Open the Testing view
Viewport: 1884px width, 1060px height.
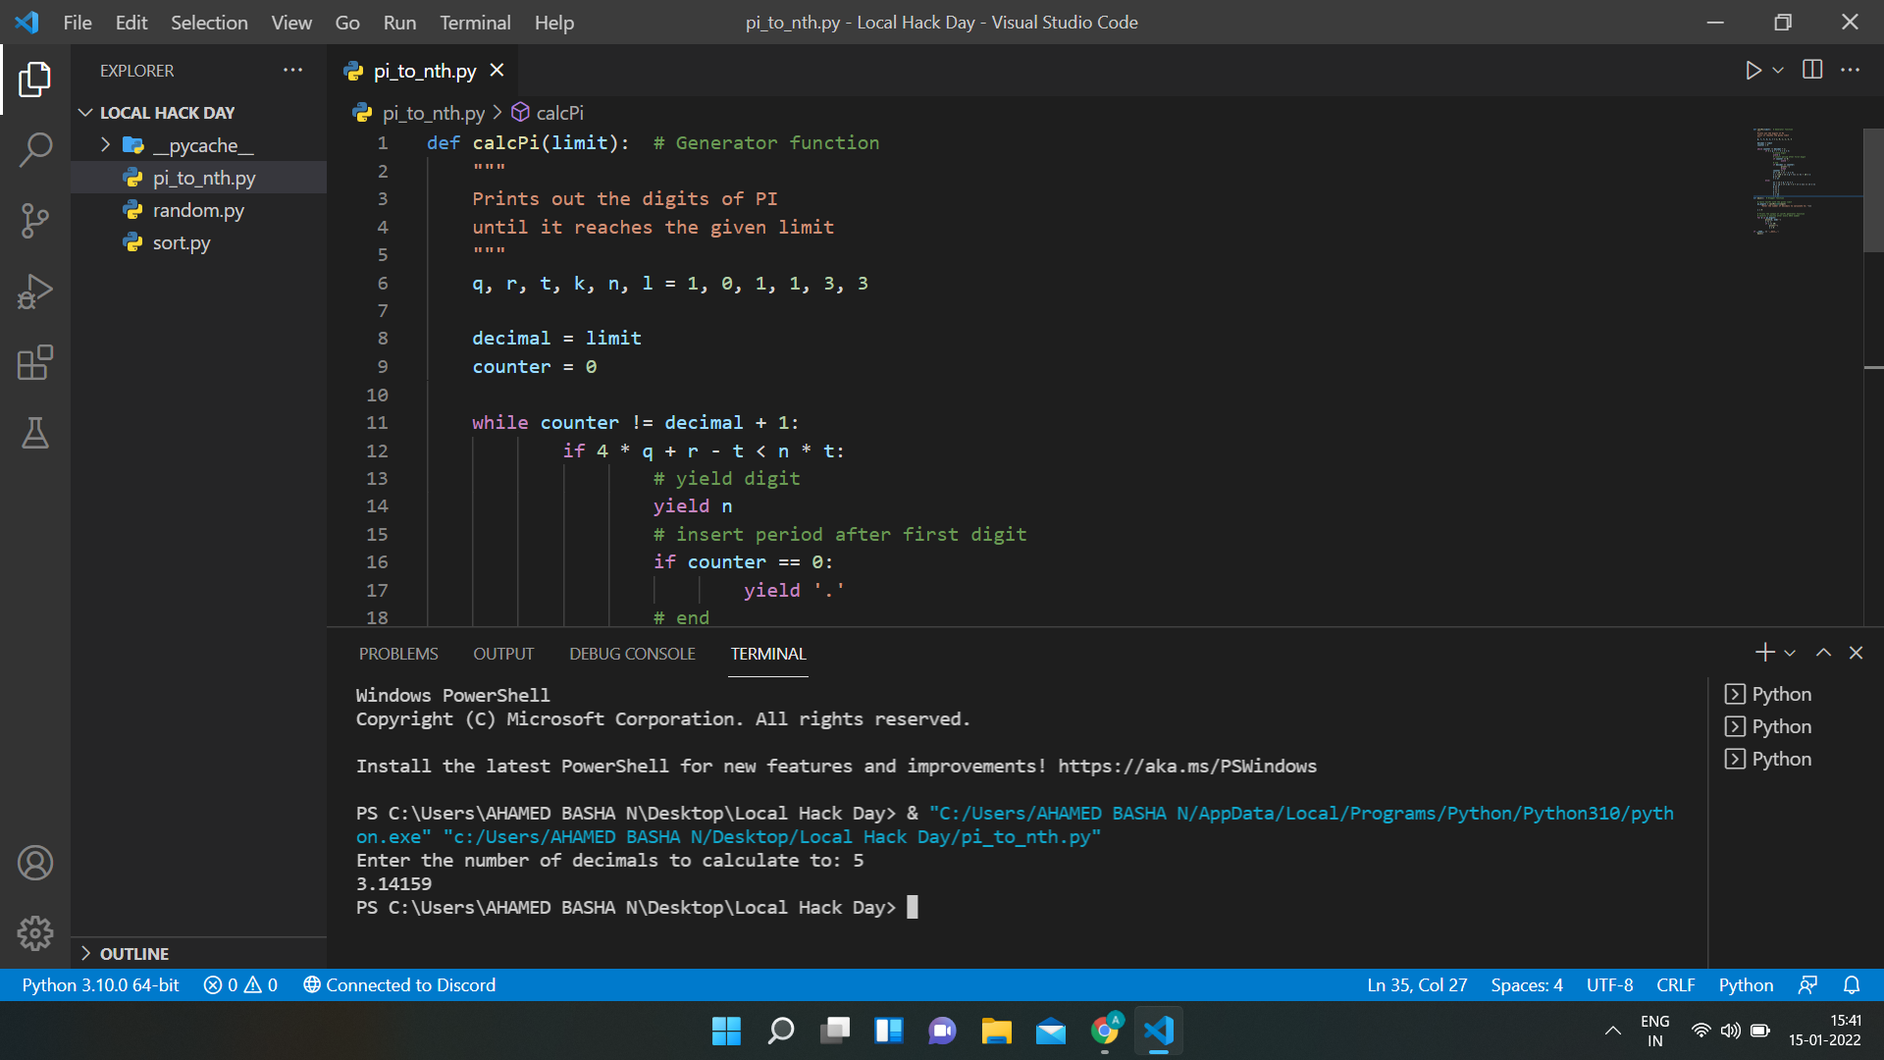click(x=35, y=433)
